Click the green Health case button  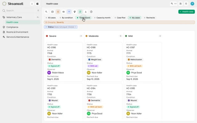187,12
